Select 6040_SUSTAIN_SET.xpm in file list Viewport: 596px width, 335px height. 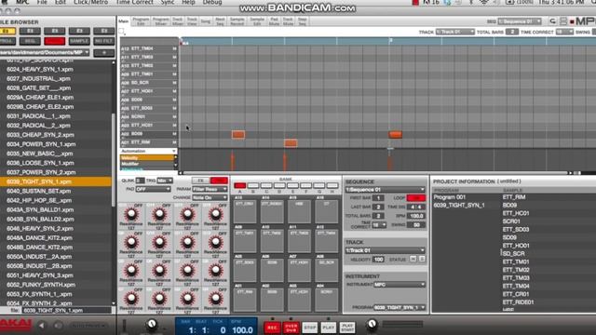click(56, 191)
